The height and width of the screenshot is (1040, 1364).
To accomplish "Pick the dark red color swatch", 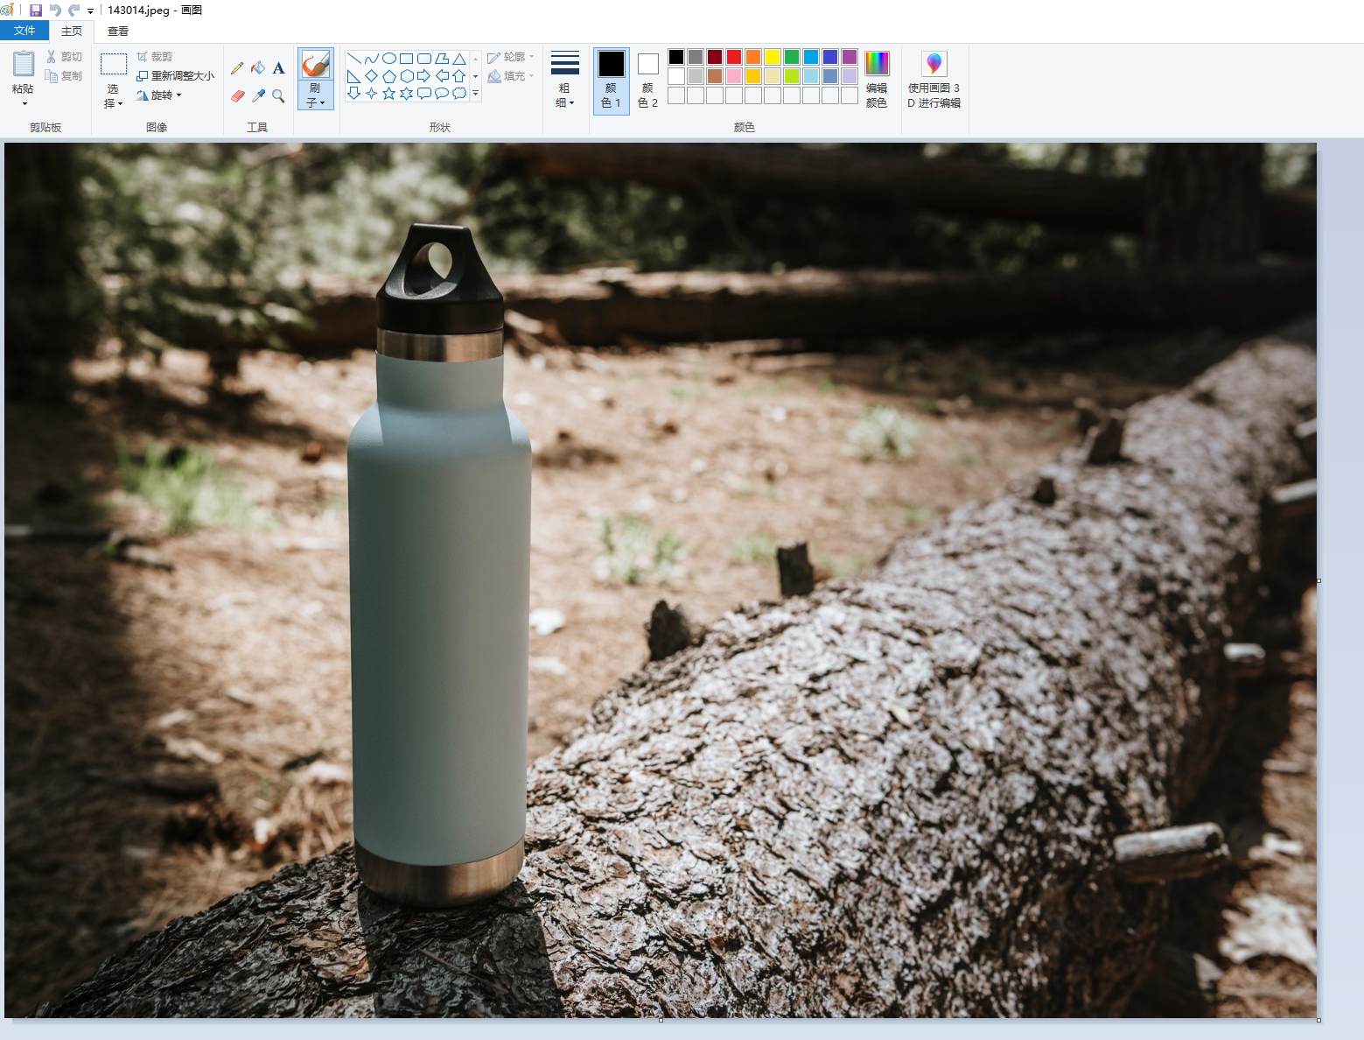I will 715,57.
